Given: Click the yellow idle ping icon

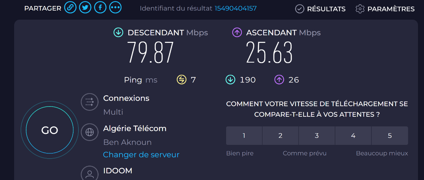Looking at the screenshot, I should (181, 80).
